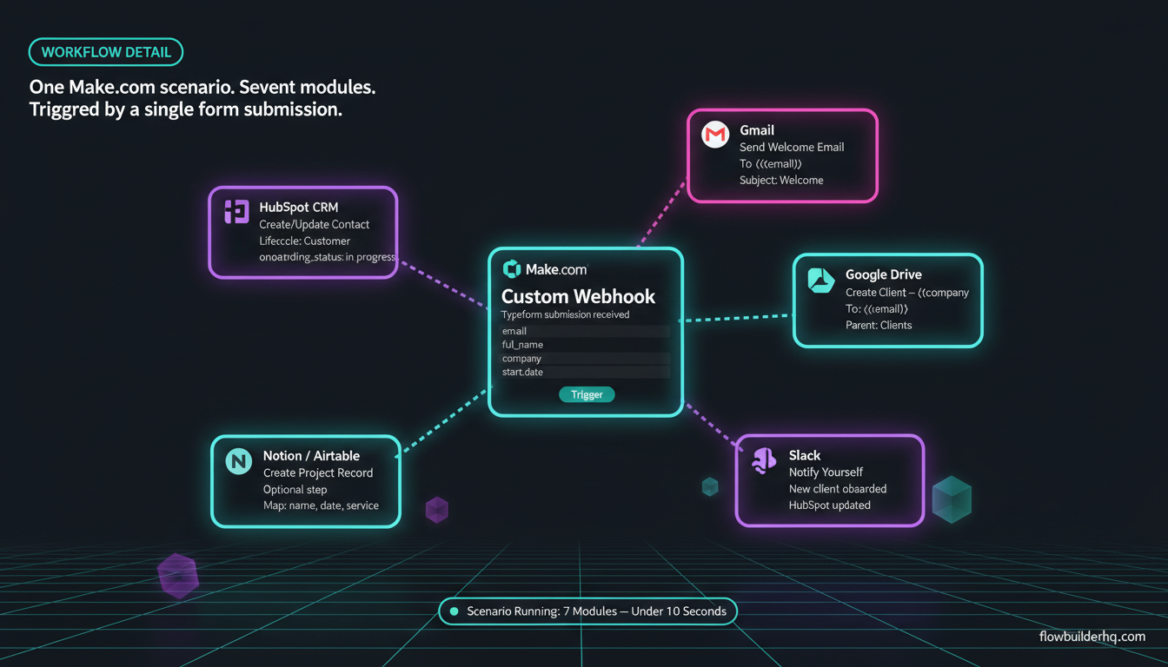Click 'Subject: Welcome' line

coord(781,180)
